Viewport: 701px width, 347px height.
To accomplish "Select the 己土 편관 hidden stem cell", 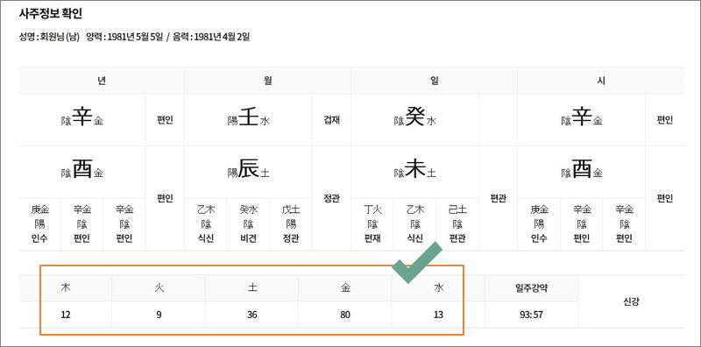I will click(x=457, y=224).
